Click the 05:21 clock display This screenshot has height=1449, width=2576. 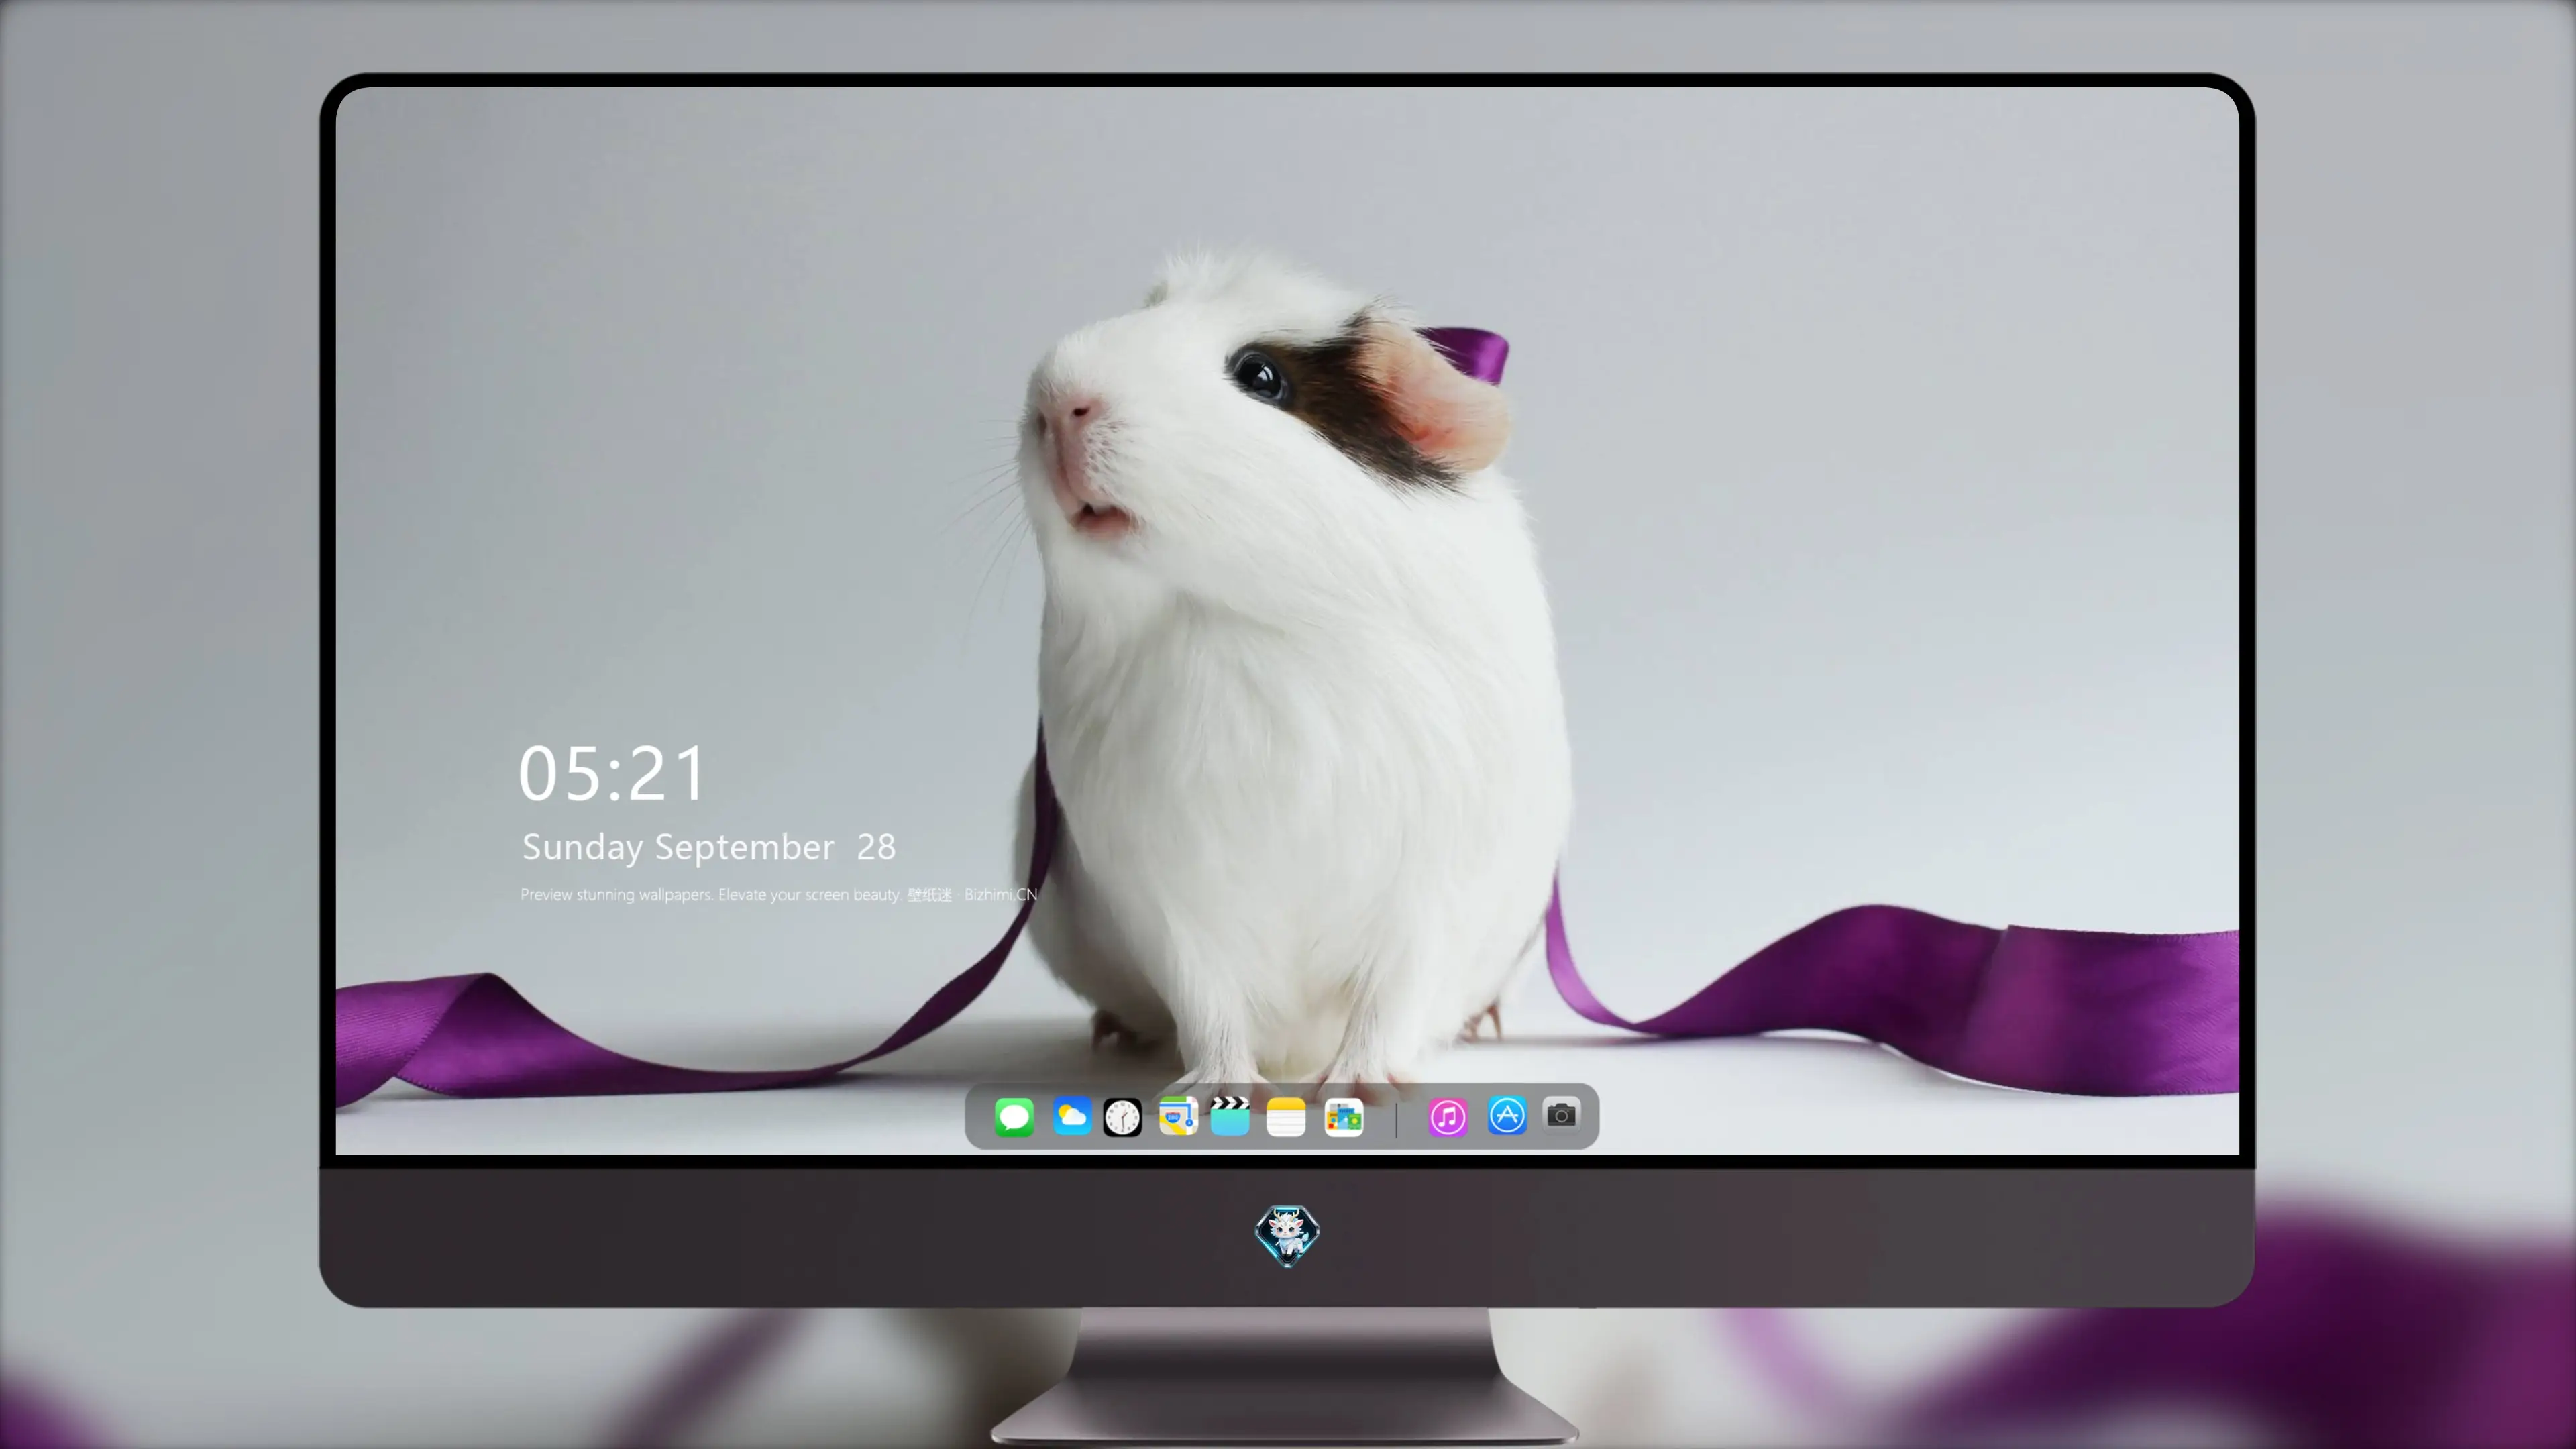click(x=612, y=774)
